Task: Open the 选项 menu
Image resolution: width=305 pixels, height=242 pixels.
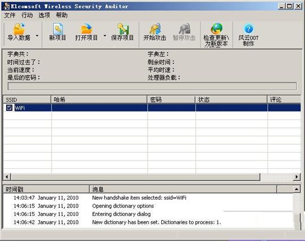Action: [x=44, y=15]
